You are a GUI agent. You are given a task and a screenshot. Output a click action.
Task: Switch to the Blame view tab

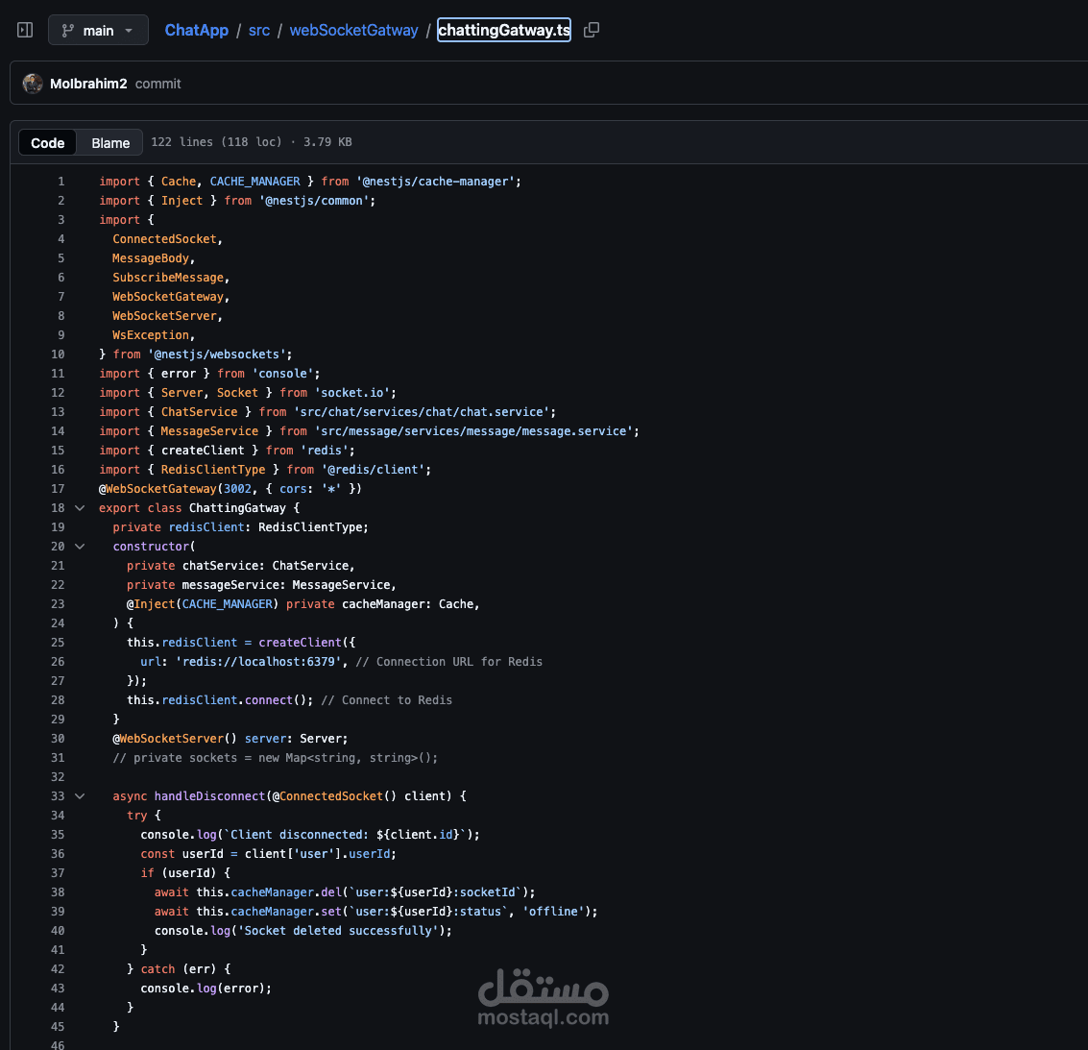click(110, 142)
